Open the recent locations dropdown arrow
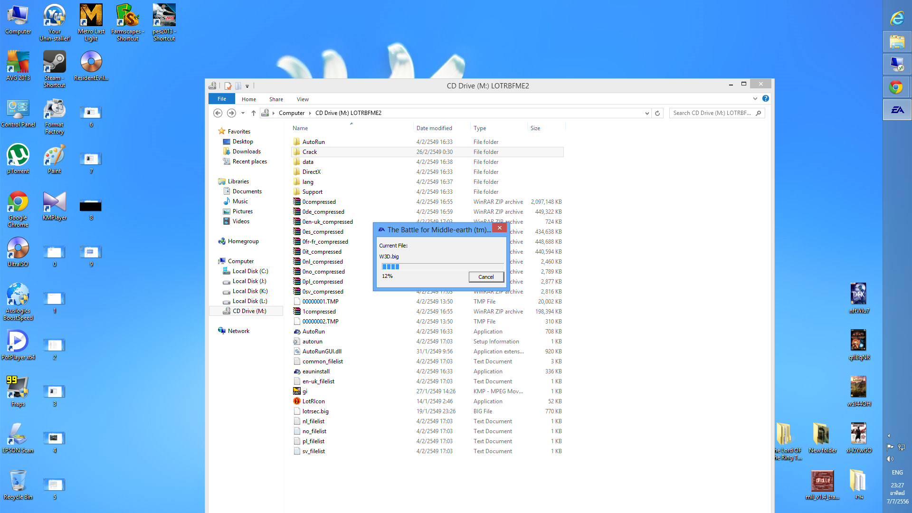Viewport: 912px width, 513px height. (243, 113)
